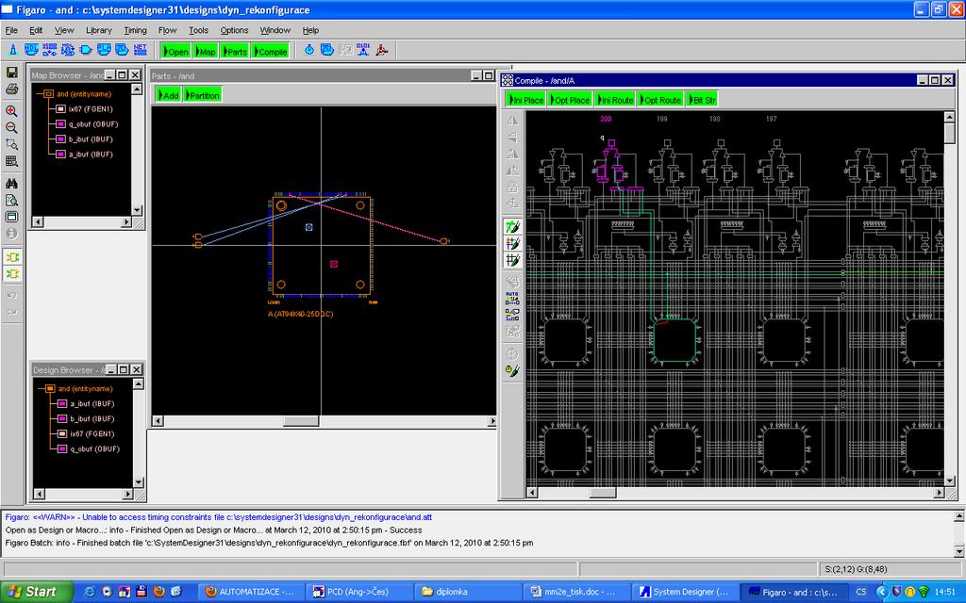Select q_obuf (OBUF) in Design Browser
966x603 pixels.
[94, 449]
